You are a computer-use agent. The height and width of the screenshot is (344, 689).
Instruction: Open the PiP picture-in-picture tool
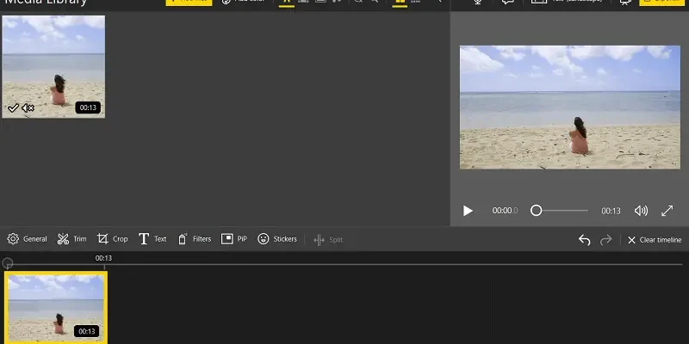point(234,239)
